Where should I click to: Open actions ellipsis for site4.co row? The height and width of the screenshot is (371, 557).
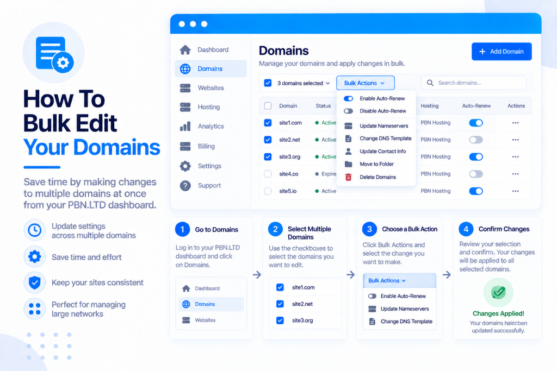[516, 174]
